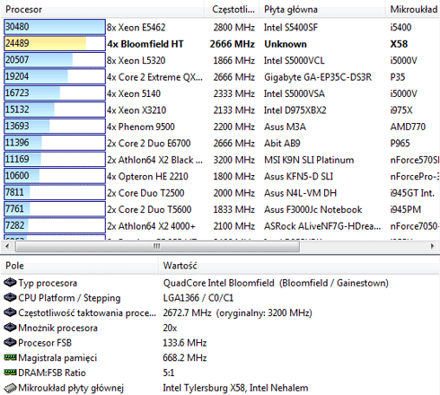The width and height of the screenshot is (440, 395).
Task: Click the Pole column header
Action: click(80, 266)
